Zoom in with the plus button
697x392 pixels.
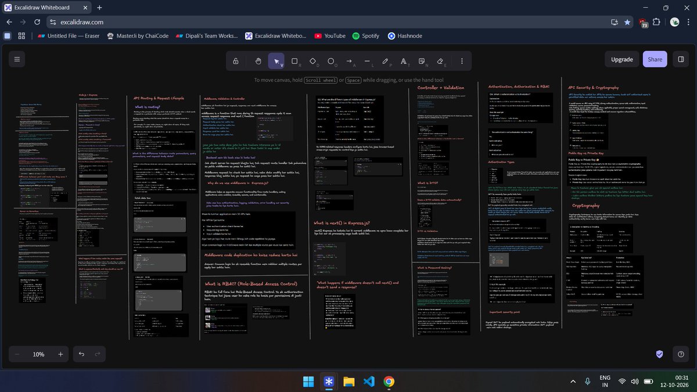coord(60,354)
